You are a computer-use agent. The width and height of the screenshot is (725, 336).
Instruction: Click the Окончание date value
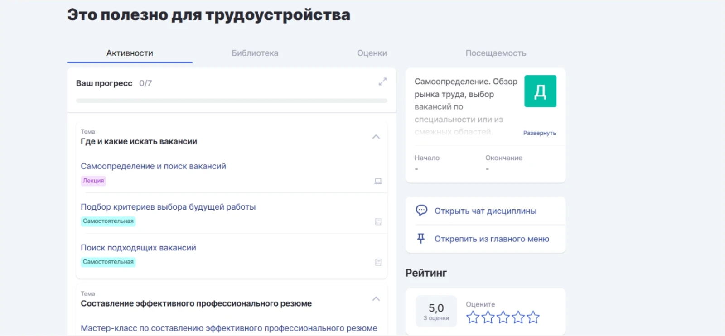coord(487,169)
